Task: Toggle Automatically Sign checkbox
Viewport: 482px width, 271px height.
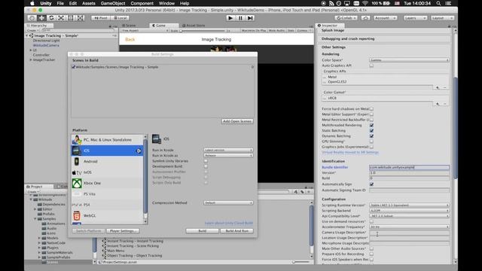Action: [x=371, y=184]
